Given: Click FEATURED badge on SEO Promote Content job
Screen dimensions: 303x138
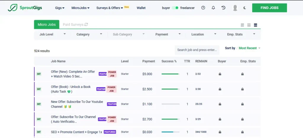Looking at the screenshot, I should click(x=110, y=132).
